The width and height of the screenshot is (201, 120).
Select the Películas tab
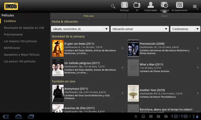point(89,16)
